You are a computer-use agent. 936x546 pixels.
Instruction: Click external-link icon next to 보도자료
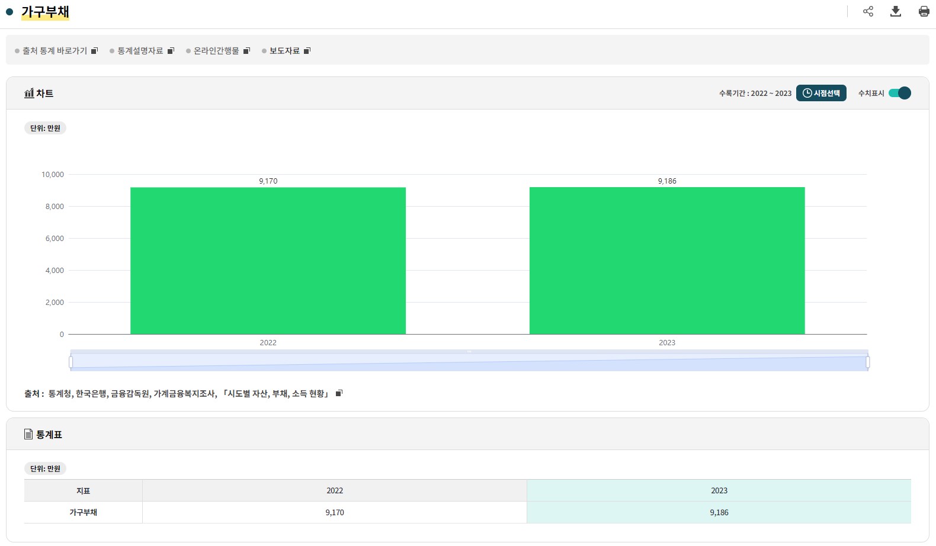(307, 51)
